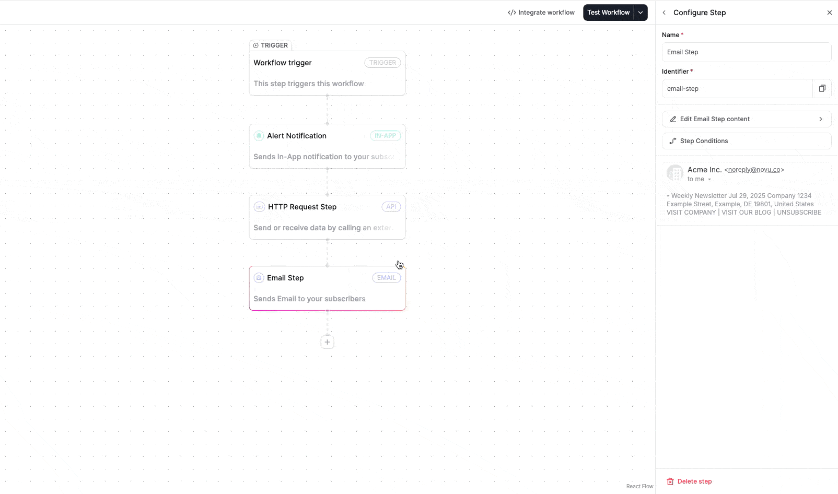838x494 pixels.
Task: Open the React Flow attribution link
Action: (639, 486)
